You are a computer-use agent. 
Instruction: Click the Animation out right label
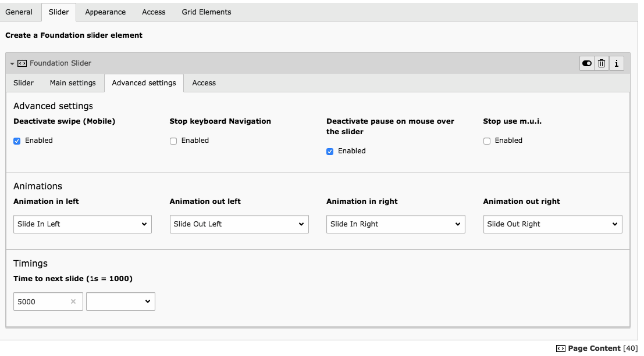tap(522, 202)
